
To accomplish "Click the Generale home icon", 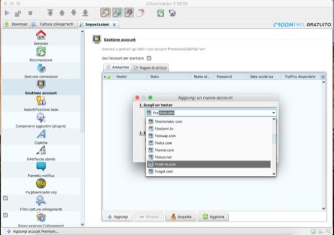I will click(x=41, y=35).
